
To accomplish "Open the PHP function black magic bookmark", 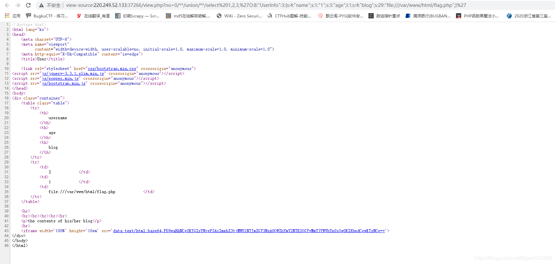I will pos(477,16).
